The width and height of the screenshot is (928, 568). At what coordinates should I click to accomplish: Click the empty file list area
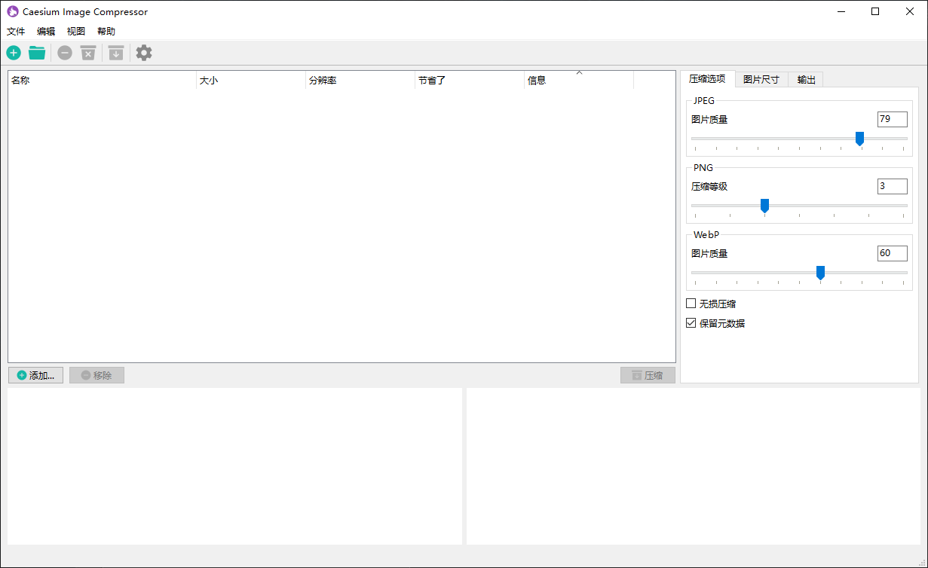[x=341, y=226]
